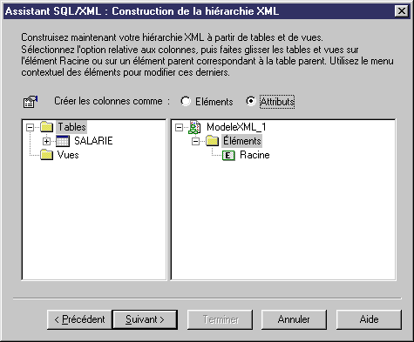The image size is (414, 342).
Task: Choose the Attributs radio button
Action: (x=251, y=101)
